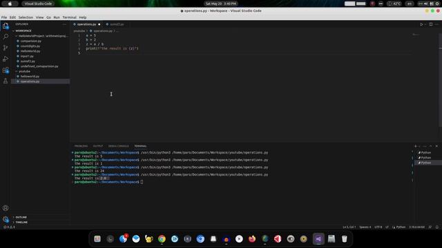442x248 pixels.
Task: Open sumof2.py in the explorer tree
Action: (40, 61)
